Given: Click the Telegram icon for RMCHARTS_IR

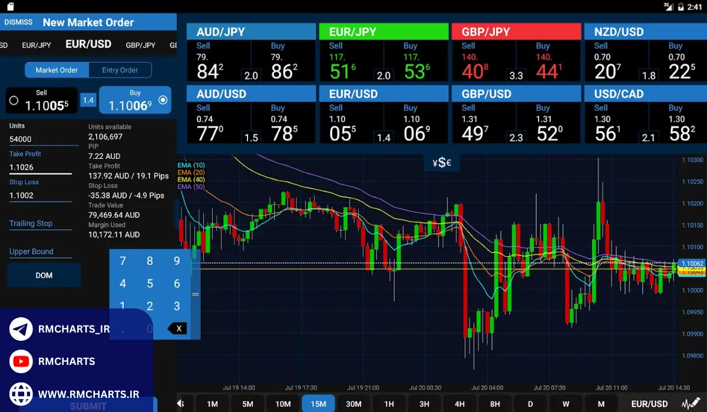Looking at the screenshot, I should (x=21, y=329).
